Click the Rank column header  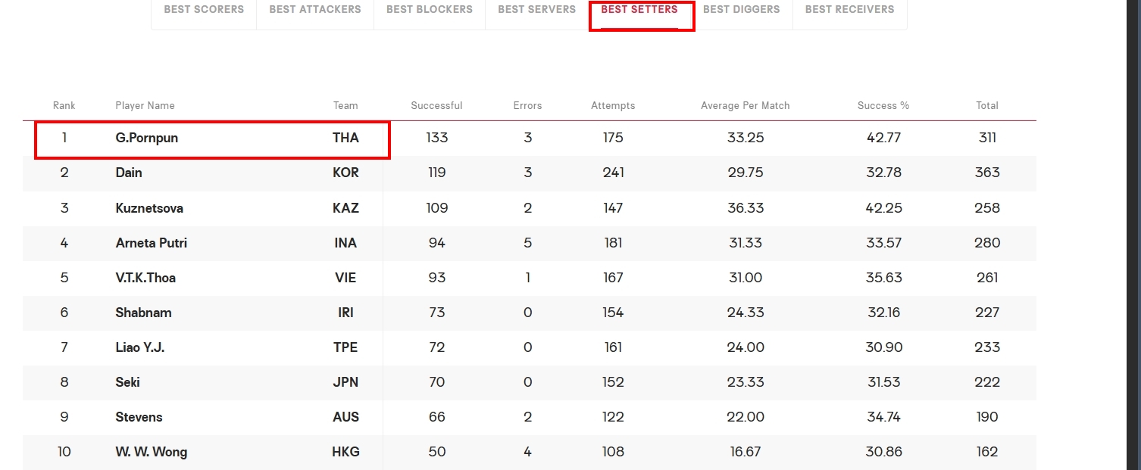tap(64, 106)
